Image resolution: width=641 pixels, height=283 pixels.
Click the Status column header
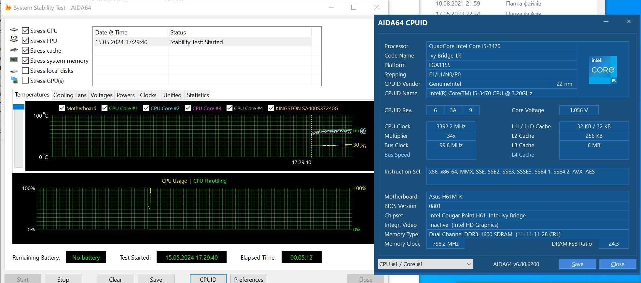coord(240,32)
